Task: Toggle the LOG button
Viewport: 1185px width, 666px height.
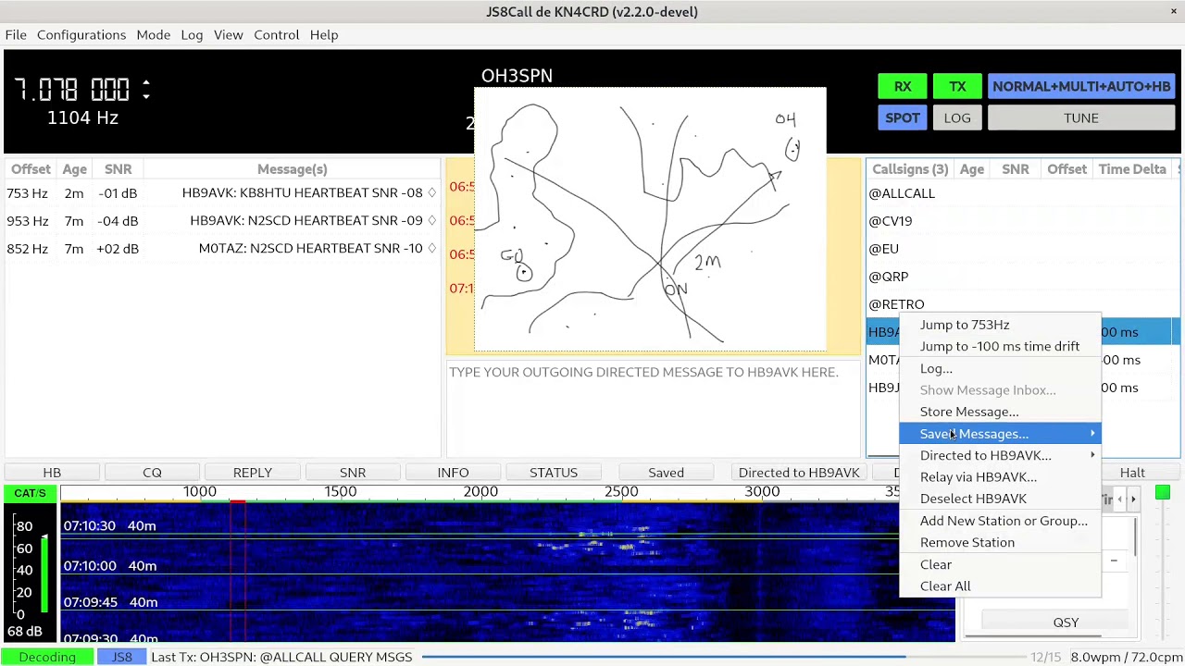Action: pyautogui.click(x=957, y=118)
